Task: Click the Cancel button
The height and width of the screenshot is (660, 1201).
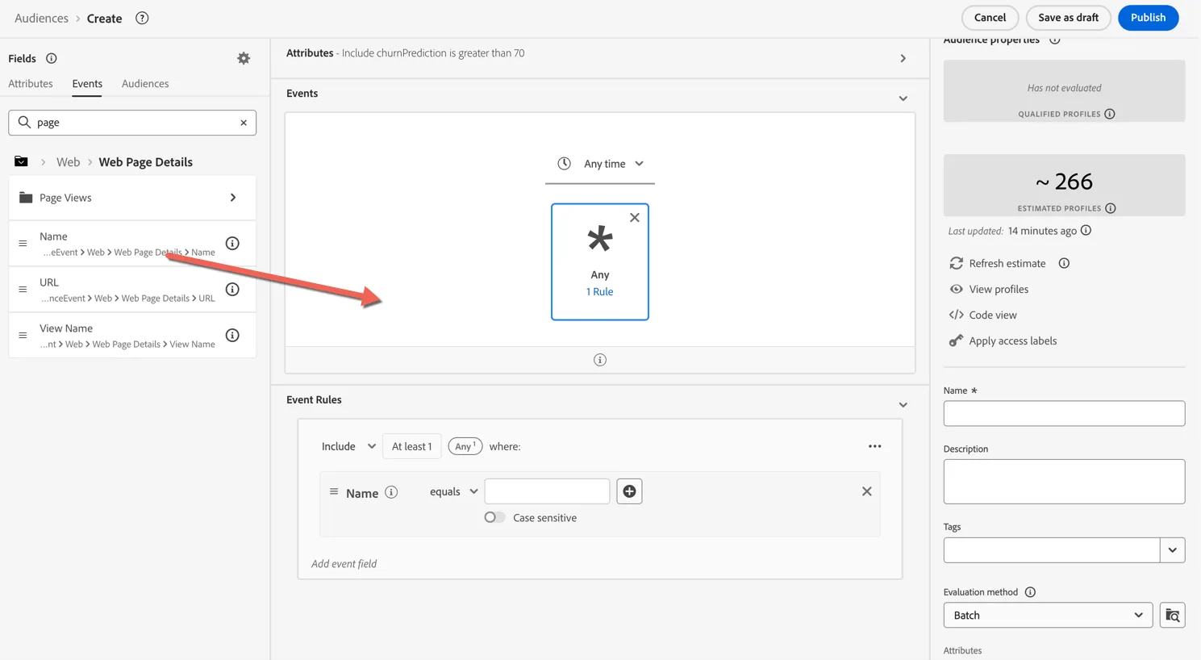Action: pos(990,17)
